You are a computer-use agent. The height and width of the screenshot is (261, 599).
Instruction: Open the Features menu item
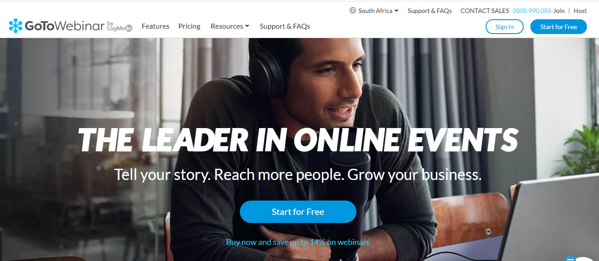click(x=156, y=26)
